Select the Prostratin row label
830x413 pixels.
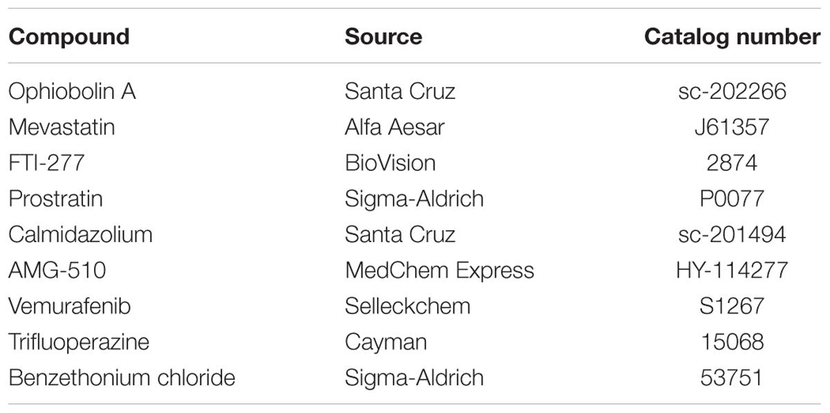(55, 199)
